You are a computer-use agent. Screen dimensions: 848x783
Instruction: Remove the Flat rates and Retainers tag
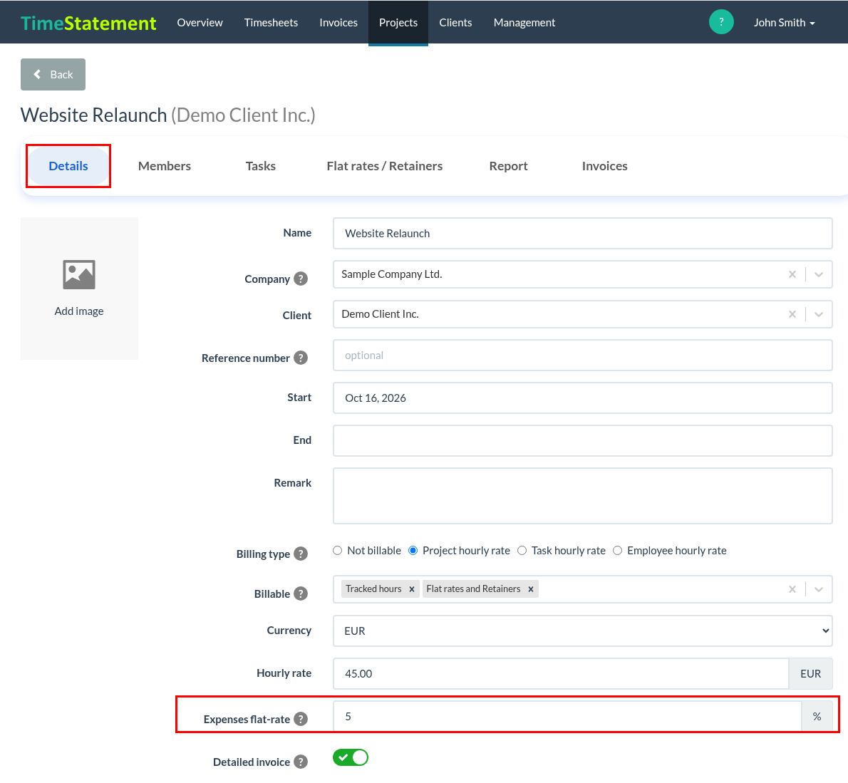(531, 589)
